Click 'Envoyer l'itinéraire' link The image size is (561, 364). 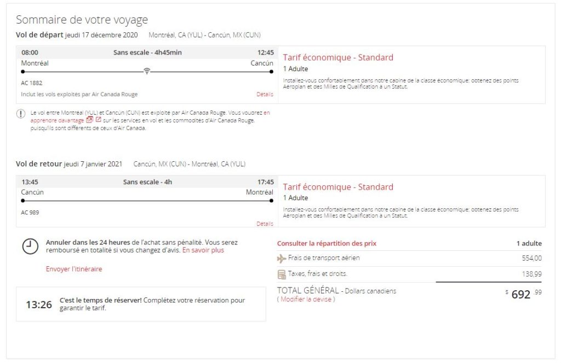coord(74,269)
